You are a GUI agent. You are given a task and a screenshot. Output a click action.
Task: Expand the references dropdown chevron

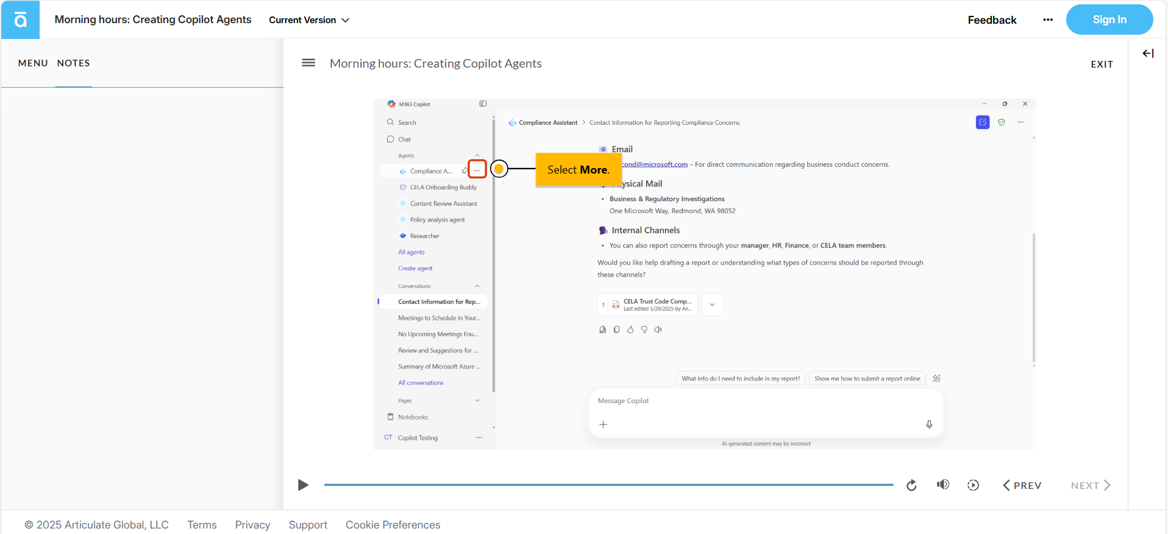pyautogui.click(x=712, y=304)
